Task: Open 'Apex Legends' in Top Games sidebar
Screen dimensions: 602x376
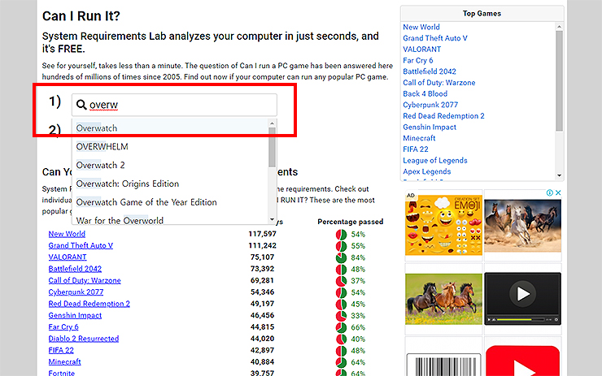Action: click(x=426, y=171)
